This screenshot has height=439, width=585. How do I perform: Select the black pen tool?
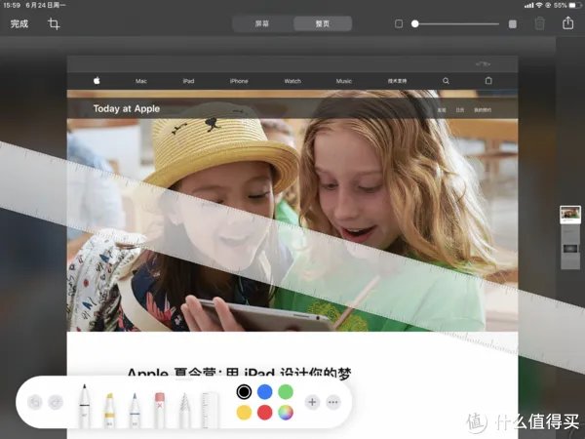[x=85, y=406]
